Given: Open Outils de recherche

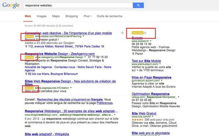Looking at the screenshot, I should click(109, 16).
